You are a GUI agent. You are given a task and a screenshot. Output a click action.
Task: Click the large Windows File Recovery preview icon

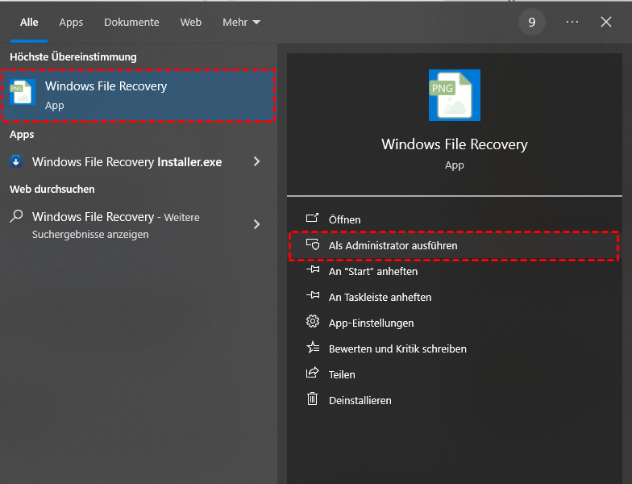pyautogui.click(x=455, y=95)
